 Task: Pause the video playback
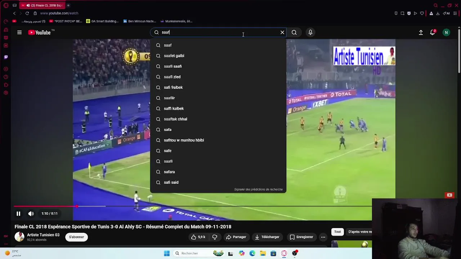pos(18,214)
